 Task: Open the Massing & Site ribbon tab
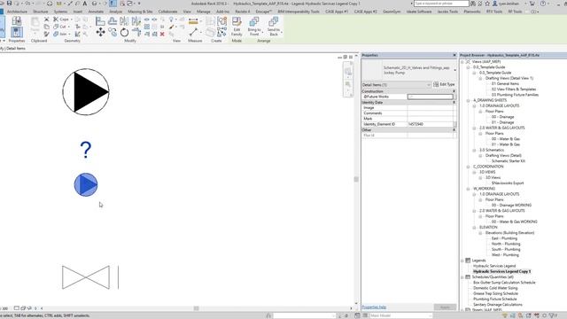(x=140, y=12)
